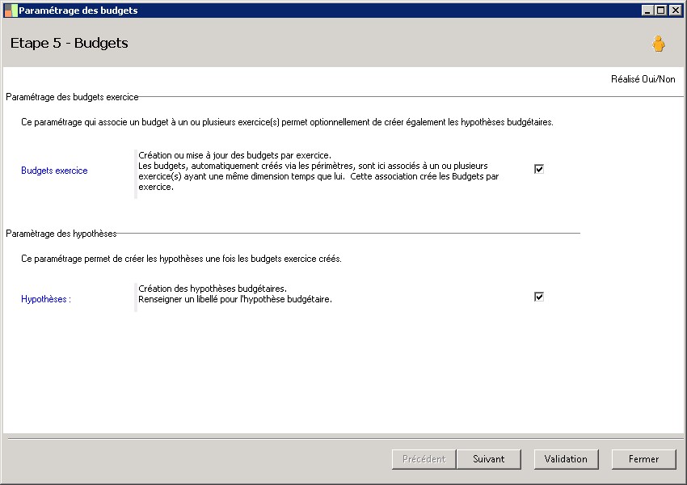Click the "Paramétrage des budgets exercice" section header
The height and width of the screenshot is (485, 687).
pyautogui.click(x=72, y=97)
